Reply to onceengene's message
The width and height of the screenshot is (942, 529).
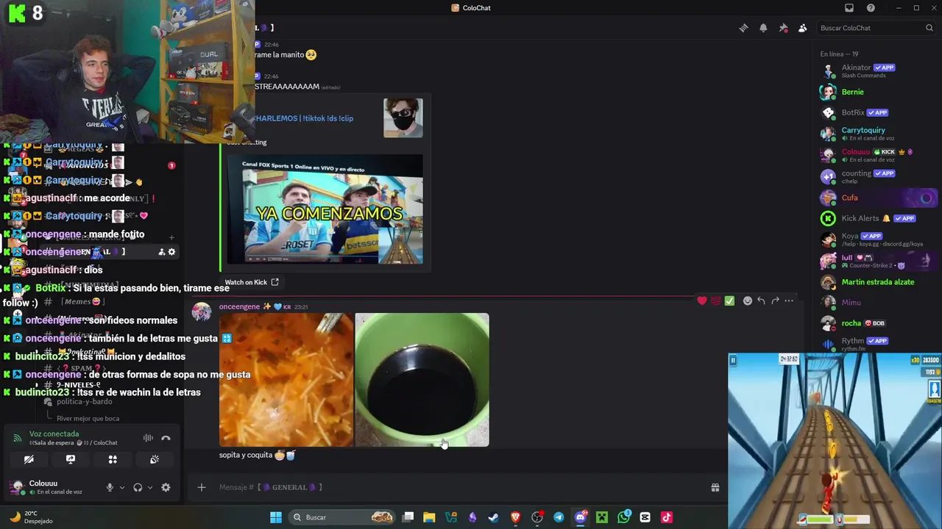click(761, 301)
